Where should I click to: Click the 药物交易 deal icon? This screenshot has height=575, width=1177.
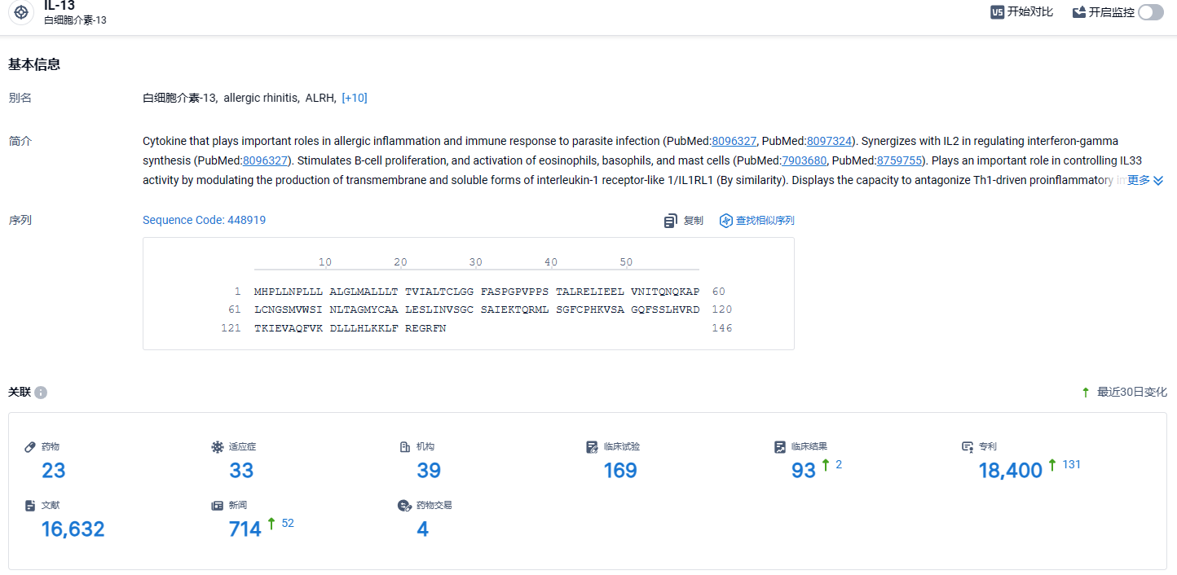click(403, 506)
